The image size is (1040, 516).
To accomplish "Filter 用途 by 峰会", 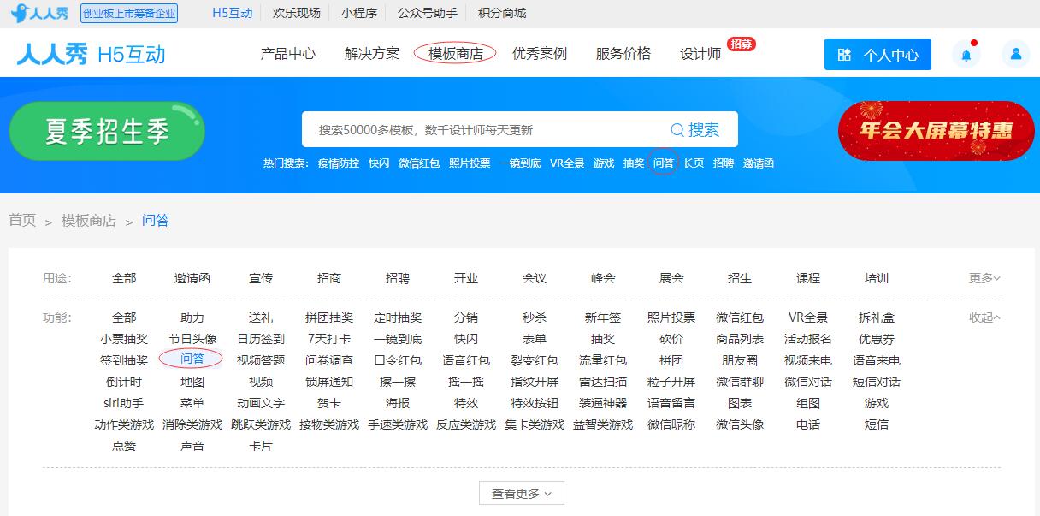I will (x=603, y=278).
